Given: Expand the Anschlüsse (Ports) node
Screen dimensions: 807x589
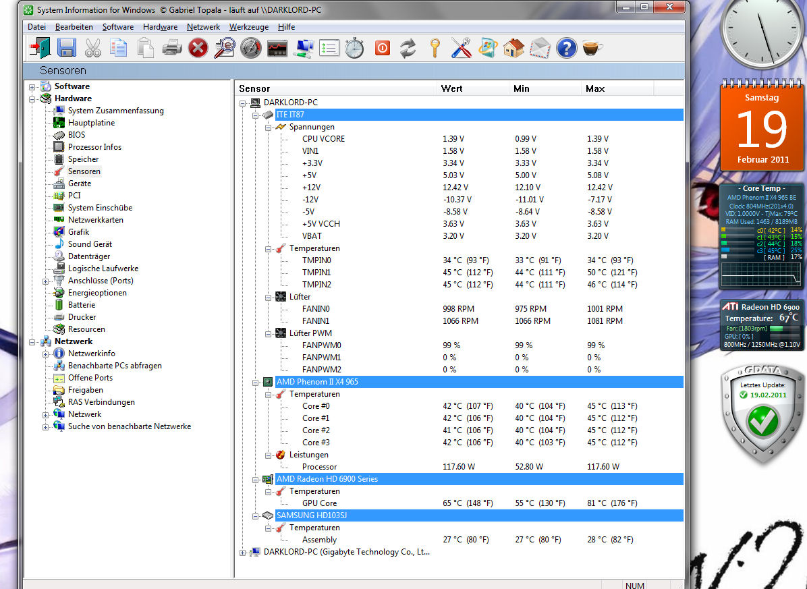Looking at the screenshot, I should click(x=45, y=281).
